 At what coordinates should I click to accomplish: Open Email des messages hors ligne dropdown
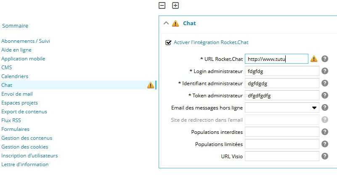(282, 108)
